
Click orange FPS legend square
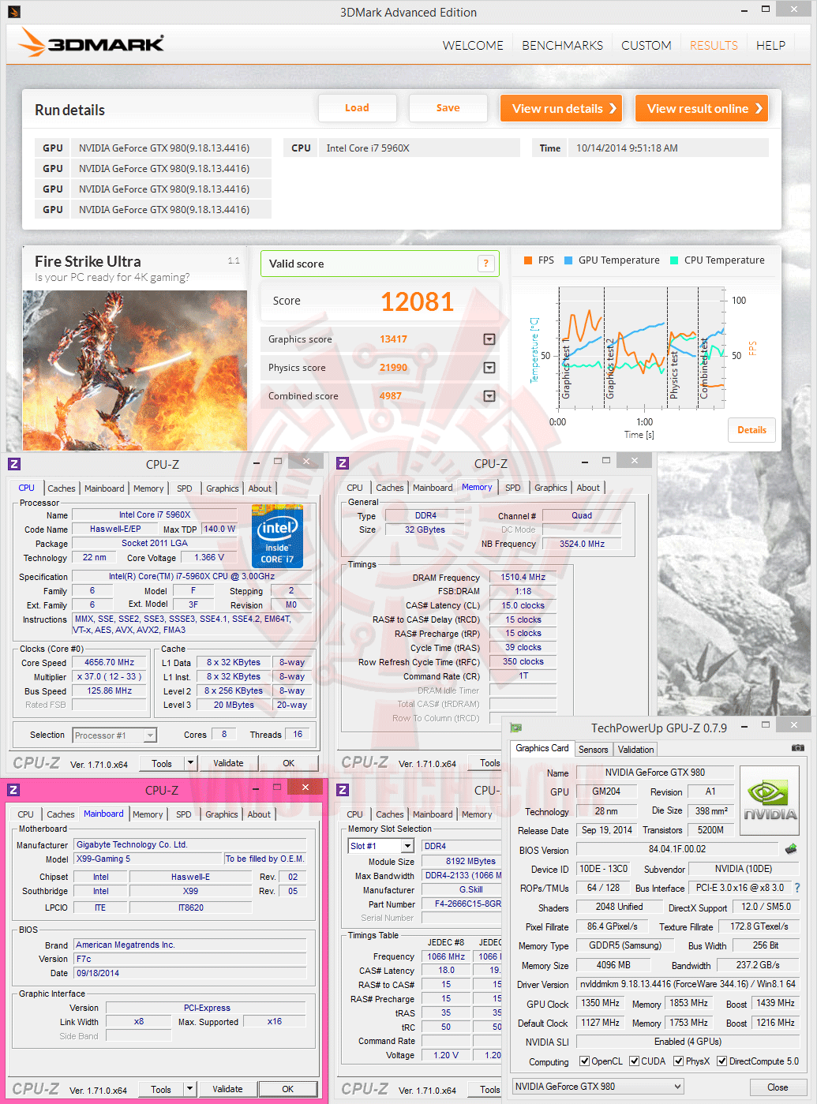(528, 260)
